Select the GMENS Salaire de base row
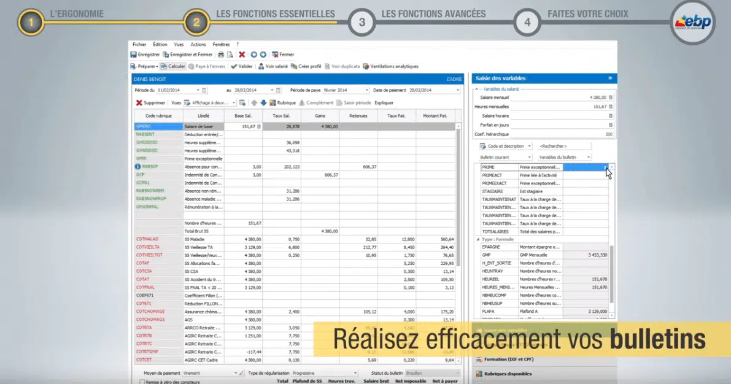Screen dimensions: 731x384 click(x=294, y=126)
